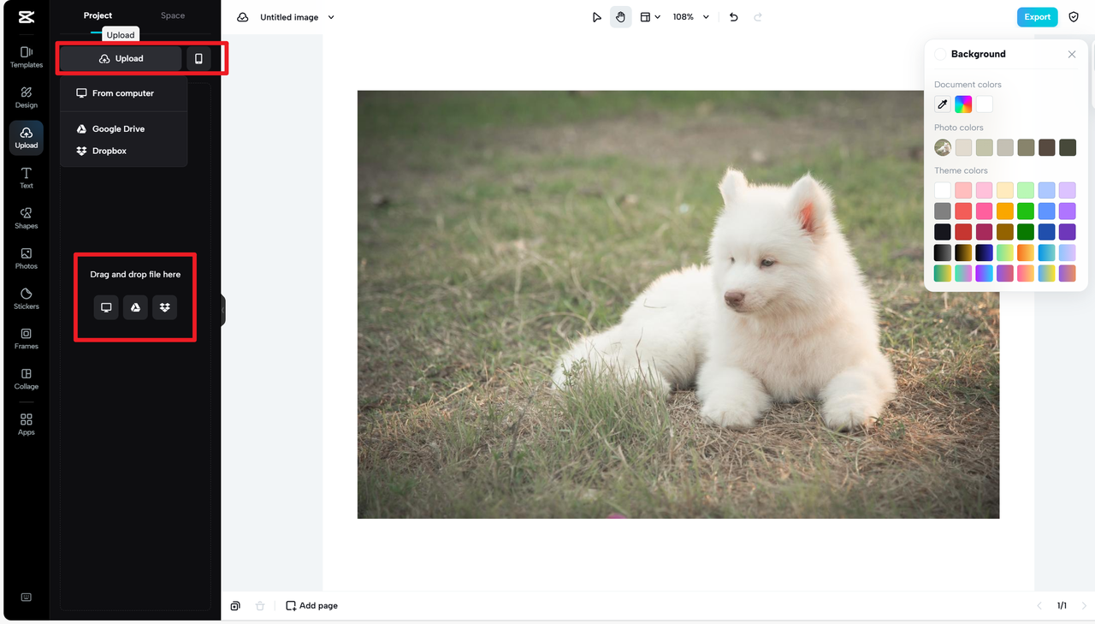
Task: Open the 108% zoom level dropdown
Action: (690, 16)
